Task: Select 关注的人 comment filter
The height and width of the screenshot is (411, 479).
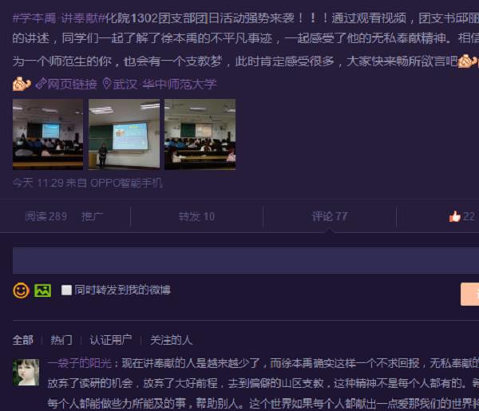Action: [171, 339]
